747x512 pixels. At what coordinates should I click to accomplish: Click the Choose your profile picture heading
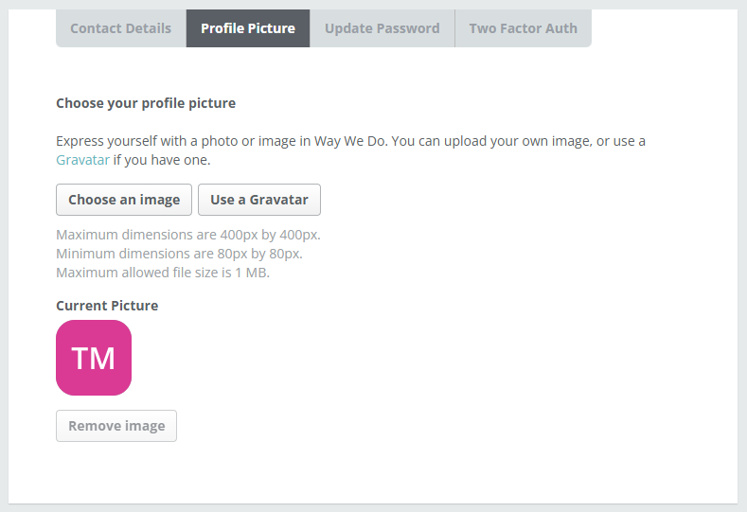146,103
